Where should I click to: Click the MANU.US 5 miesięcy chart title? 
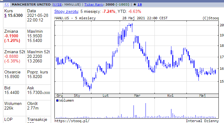click(x=75, y=18)
